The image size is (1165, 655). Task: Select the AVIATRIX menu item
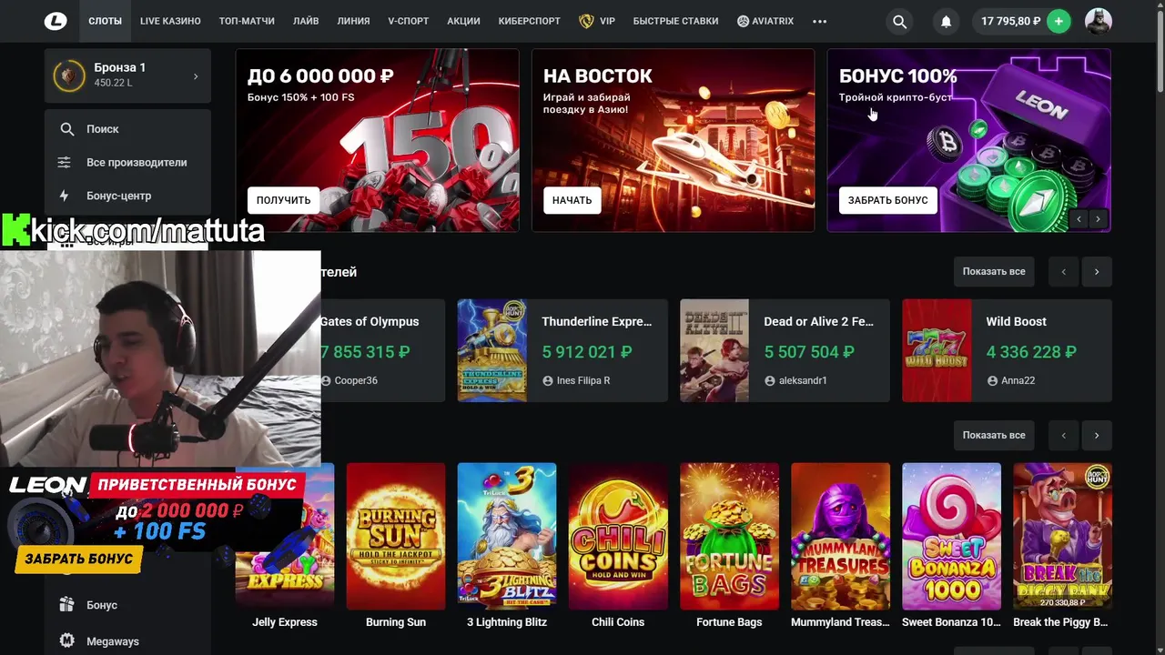tap(765, 21)
